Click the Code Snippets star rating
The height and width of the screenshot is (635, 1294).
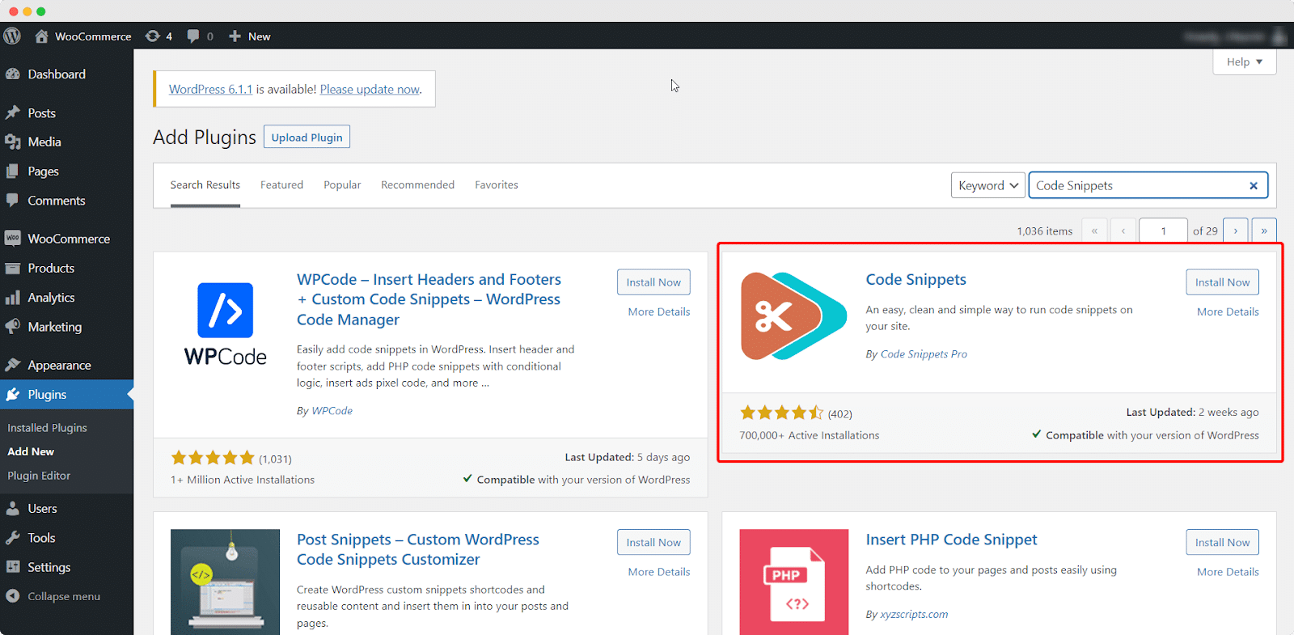[x=781, y=413]
